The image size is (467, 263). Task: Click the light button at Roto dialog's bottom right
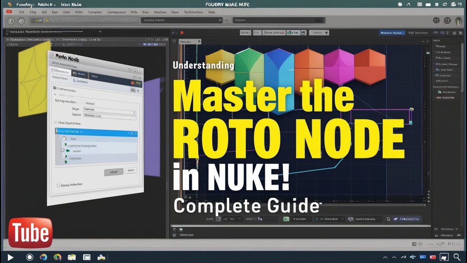coord(131,170)
